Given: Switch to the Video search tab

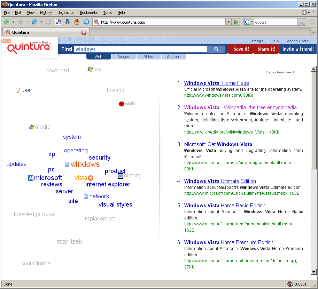Looking at the screenshot, I should point(148,57).
